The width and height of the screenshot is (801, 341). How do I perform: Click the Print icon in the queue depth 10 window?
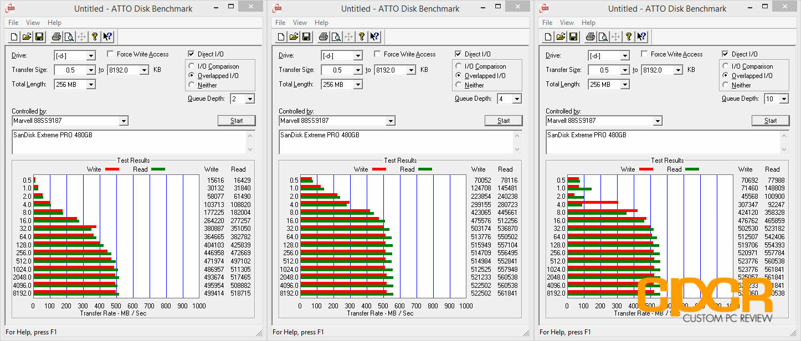point(590,37)
